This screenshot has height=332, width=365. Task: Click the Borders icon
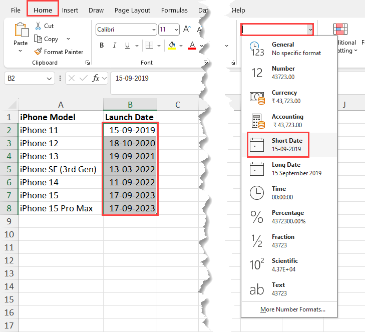149,45
